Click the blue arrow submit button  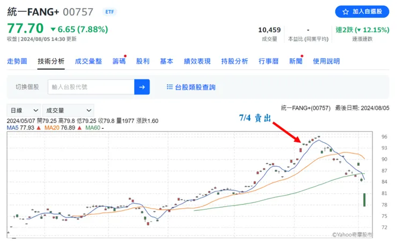tap(142, 87)
